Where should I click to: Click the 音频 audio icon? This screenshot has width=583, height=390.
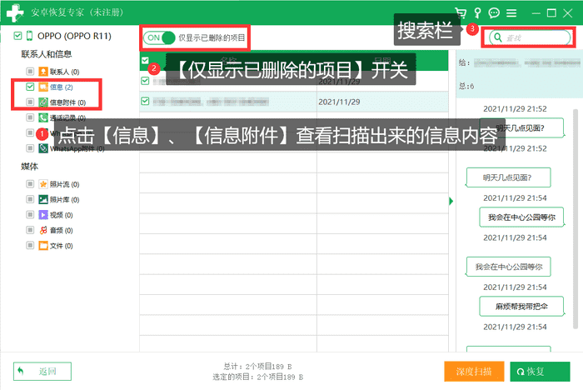point(43,230)
